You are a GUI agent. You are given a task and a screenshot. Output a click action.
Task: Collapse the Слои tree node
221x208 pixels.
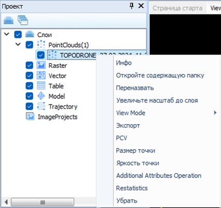pyautogui.click(x=7, y=34)
